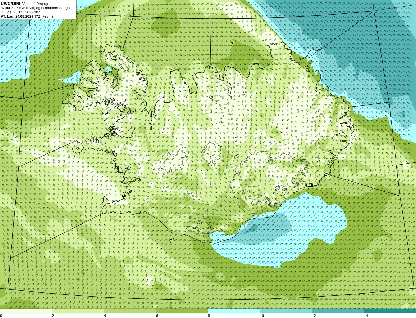This screenshot has height=318, width=416.
Task: Click the legend label "0"
Action: pos(1,316)
